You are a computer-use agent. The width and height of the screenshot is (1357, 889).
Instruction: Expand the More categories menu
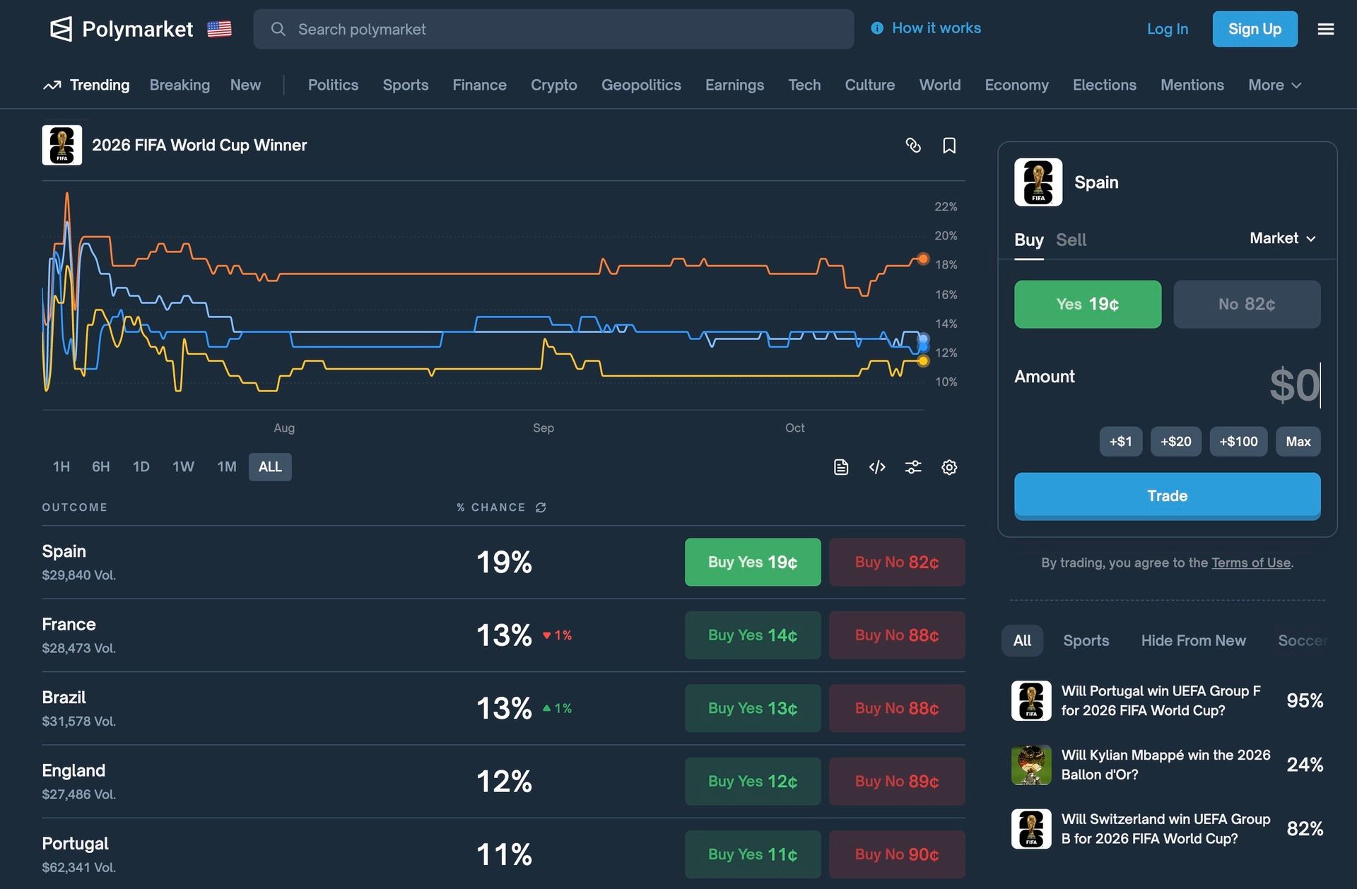tap(1274, 85)
